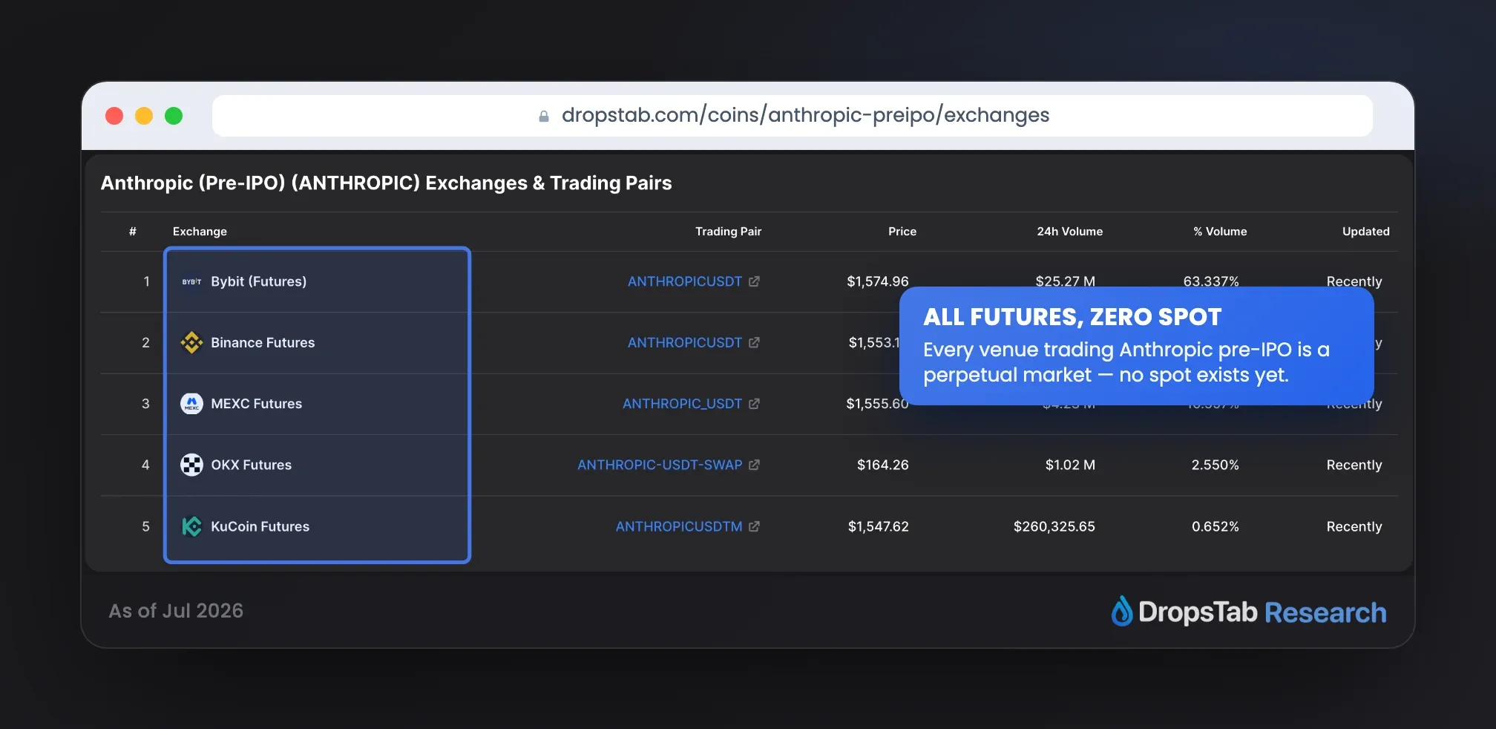Click the price $1,547.62
Viewport: 1496px width, 729px height.
(878, 526)
